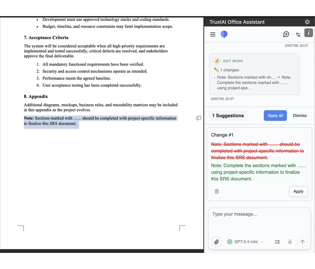The image size is (315, 269).
Task: Click the info icon in panel header
Action: pos(309,33)
